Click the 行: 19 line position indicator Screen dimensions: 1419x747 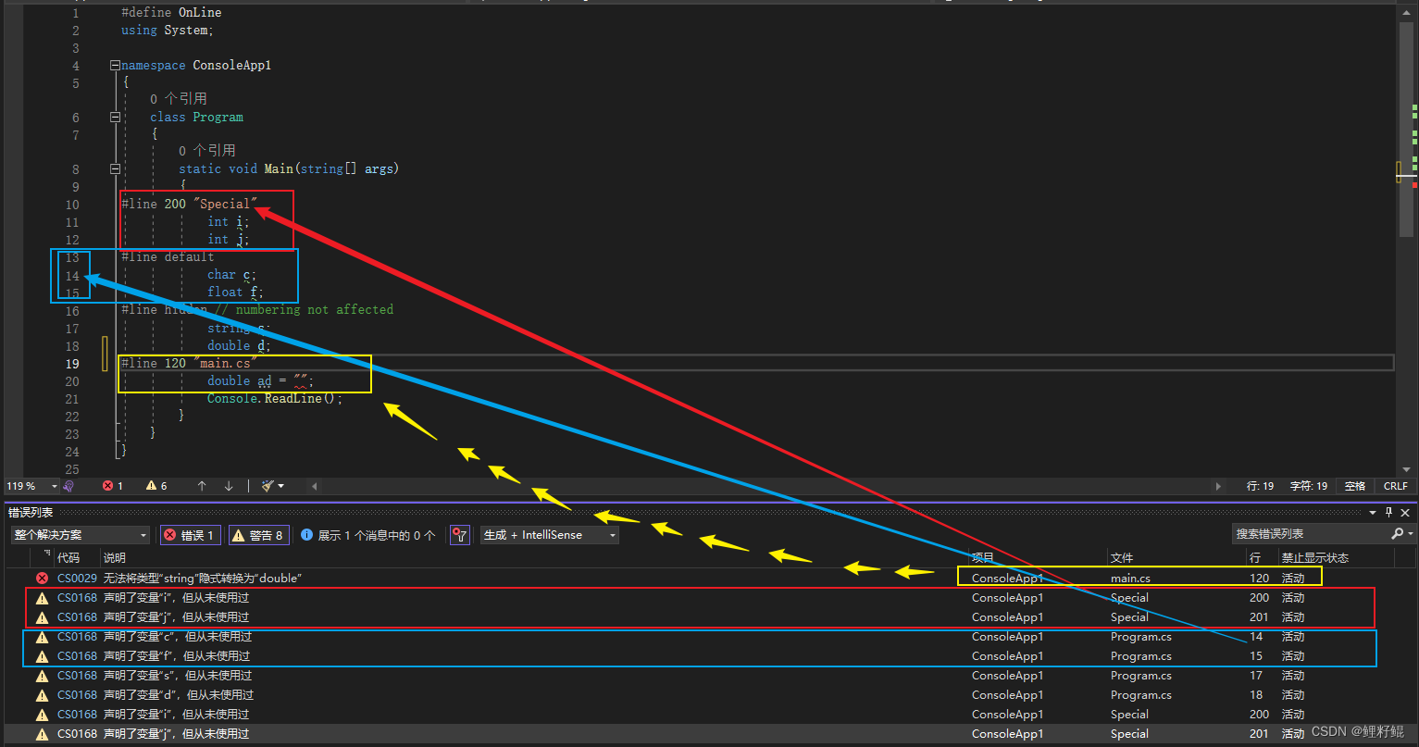pyautogui.click(x=1261, y=486)
